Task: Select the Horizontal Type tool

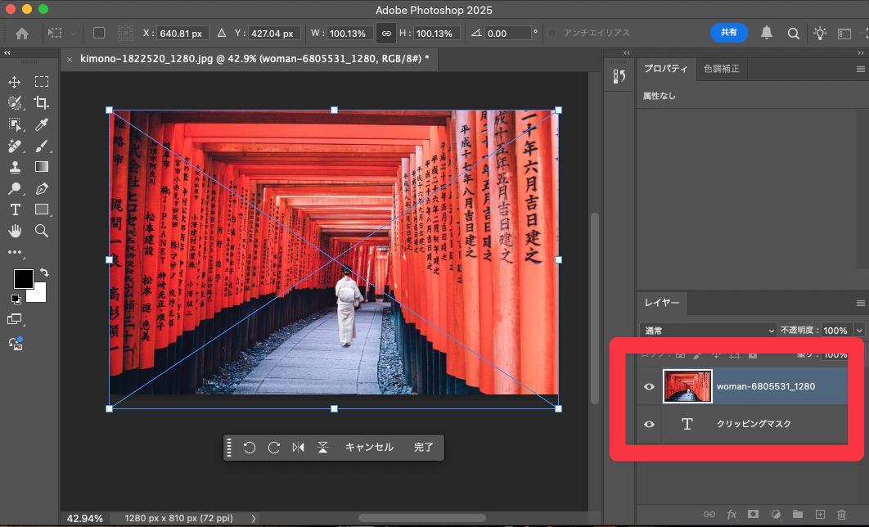Action: [15, 209]
